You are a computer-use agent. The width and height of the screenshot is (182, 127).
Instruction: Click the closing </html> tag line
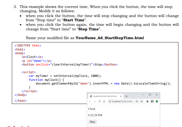[21, 101]
